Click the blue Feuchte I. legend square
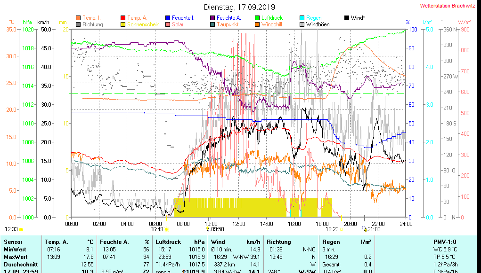481x273 pixels. [168, 18]
